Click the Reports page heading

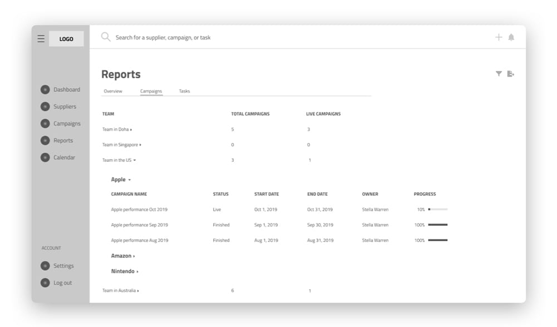click(x=121, y=74)
